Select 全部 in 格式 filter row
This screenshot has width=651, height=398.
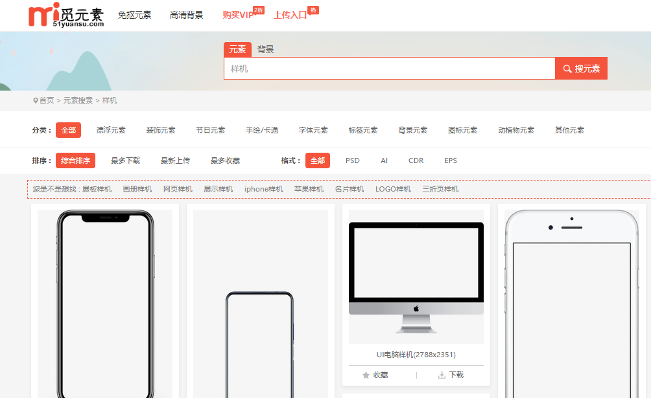[318, 160]
